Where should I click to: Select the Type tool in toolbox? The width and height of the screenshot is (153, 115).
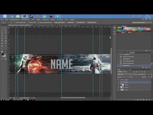point(5,46)
